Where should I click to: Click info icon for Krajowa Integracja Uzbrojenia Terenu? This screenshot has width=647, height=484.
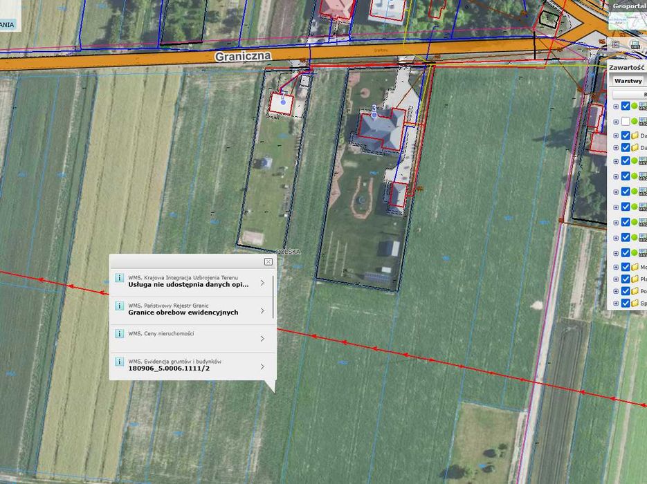pyautogui.click(x=119, y=278)
